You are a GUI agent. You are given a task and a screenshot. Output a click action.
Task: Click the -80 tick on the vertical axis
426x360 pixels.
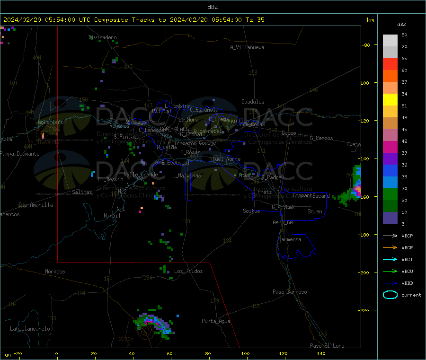coord(365,45)
